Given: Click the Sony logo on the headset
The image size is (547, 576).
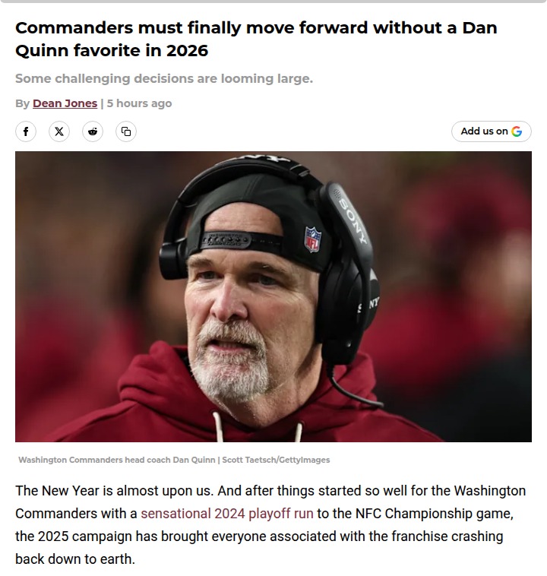Looking at the screenshot, I should click(x=351, y=219).
